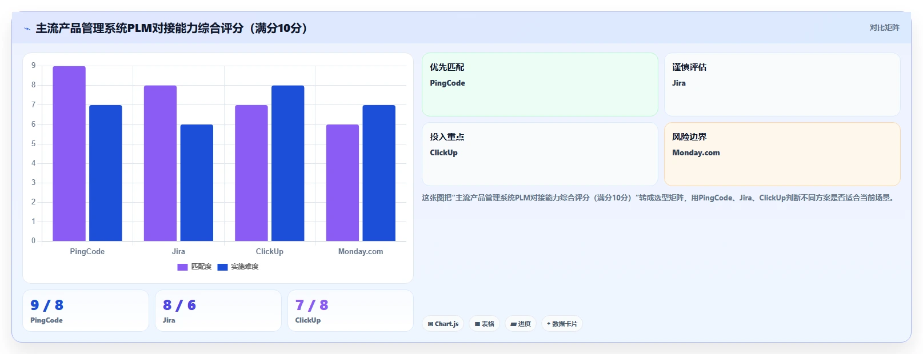Click the description paragraph starting 这张图把
Screen dimensions: 923x354
coord(659,198)
